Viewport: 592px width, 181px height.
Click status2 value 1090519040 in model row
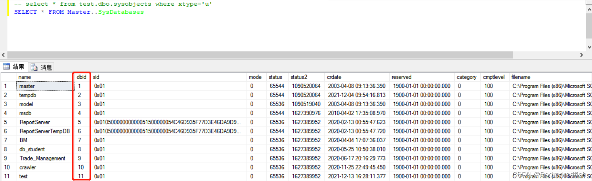306,104
